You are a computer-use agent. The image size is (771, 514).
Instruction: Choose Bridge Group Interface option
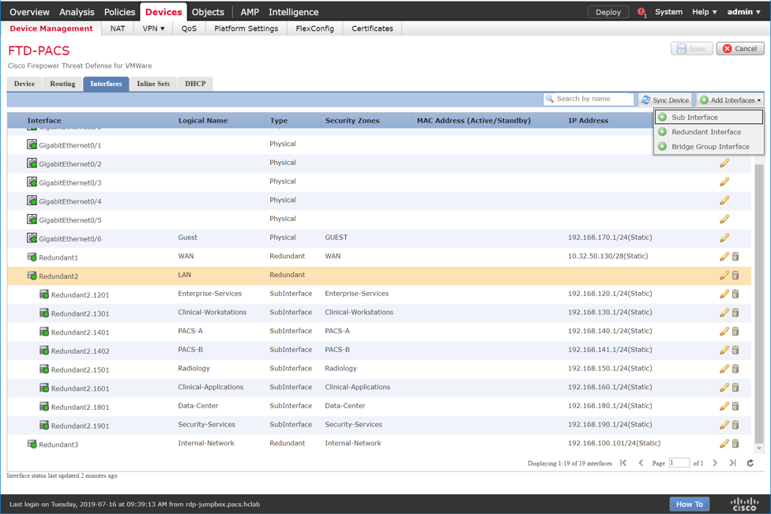click(709, 147)
